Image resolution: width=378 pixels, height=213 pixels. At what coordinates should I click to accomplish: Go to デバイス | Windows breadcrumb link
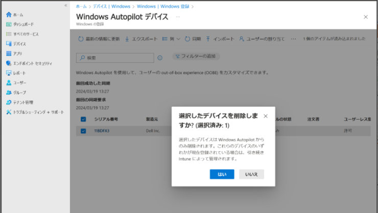(112, 7)
